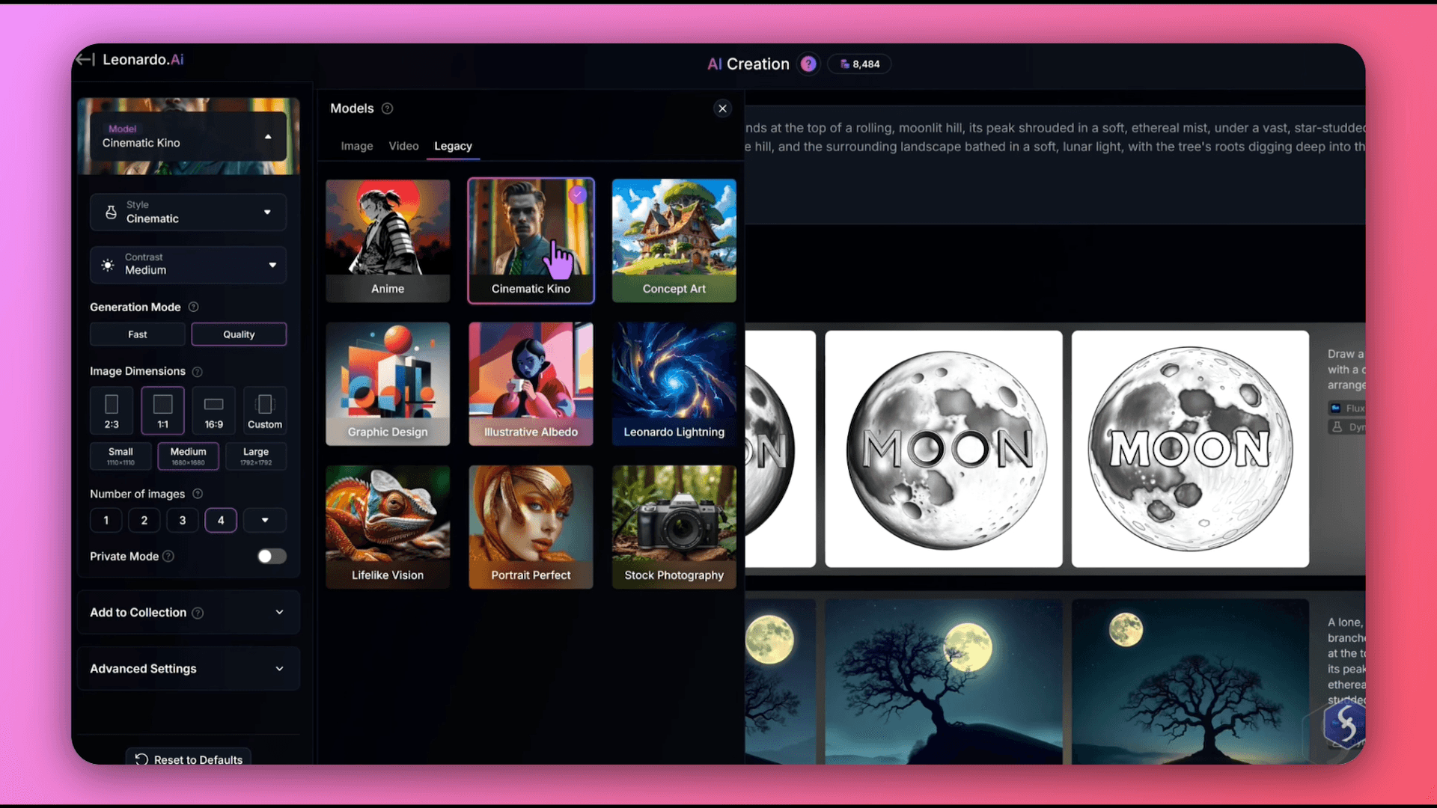Image resolution: width=1437 pixels, height=808 pixels.
Task: Show the Models help tooltip icon
Action: pos(387,108)
